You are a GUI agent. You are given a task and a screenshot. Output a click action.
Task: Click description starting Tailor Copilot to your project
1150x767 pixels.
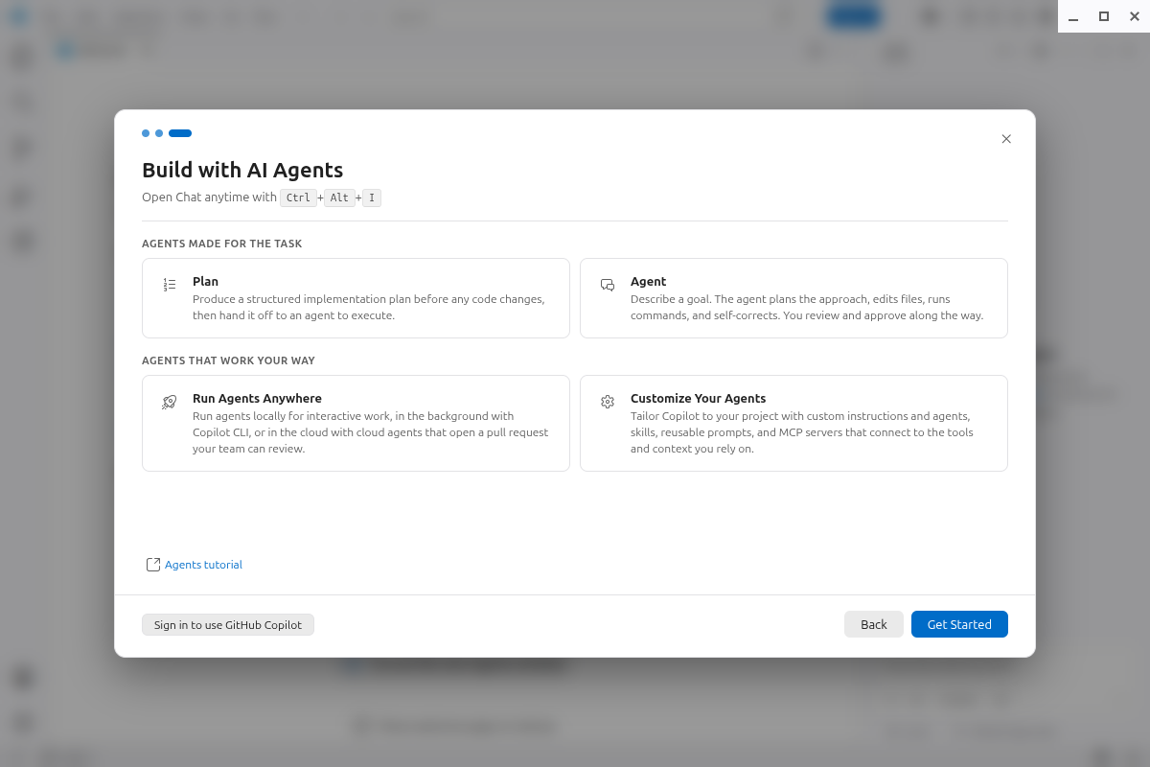point(801,432)
